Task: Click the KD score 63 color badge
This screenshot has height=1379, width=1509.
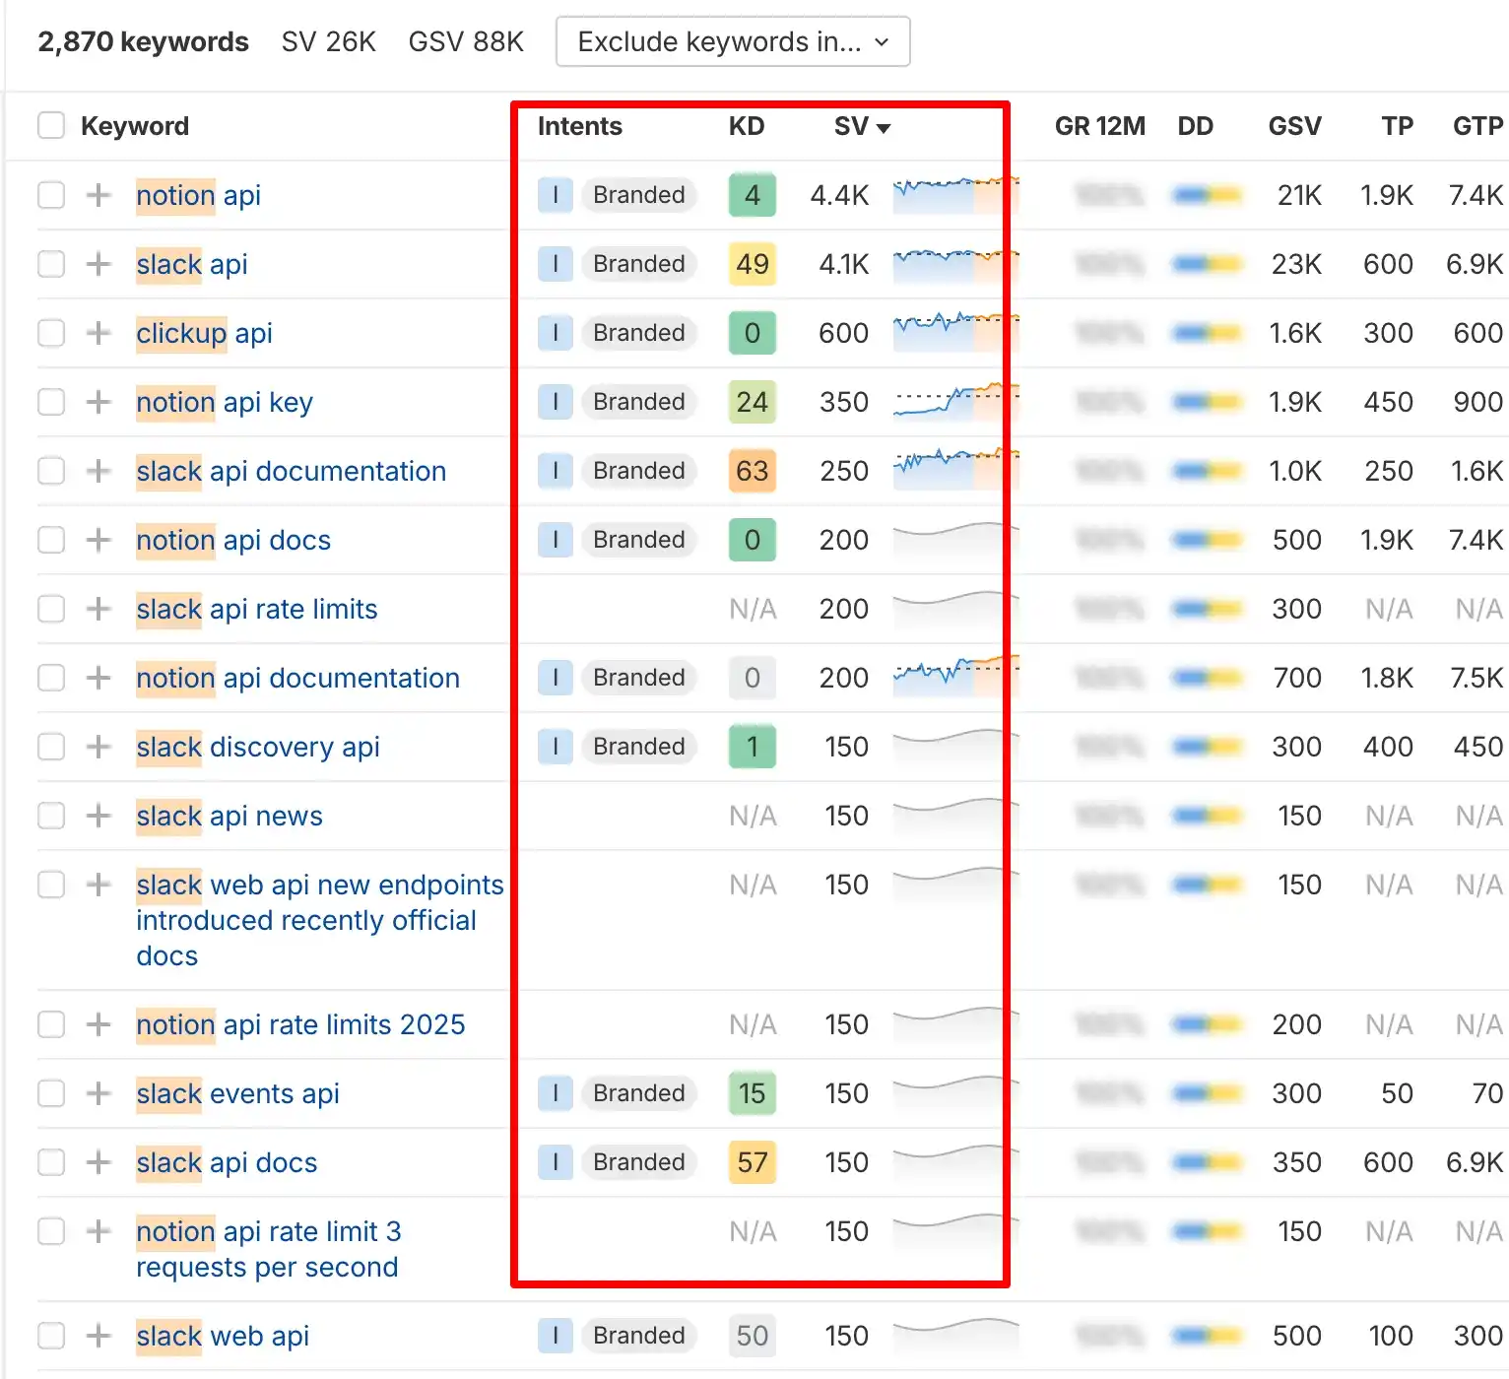Action: pyautogui.click(x=752, y=471)
